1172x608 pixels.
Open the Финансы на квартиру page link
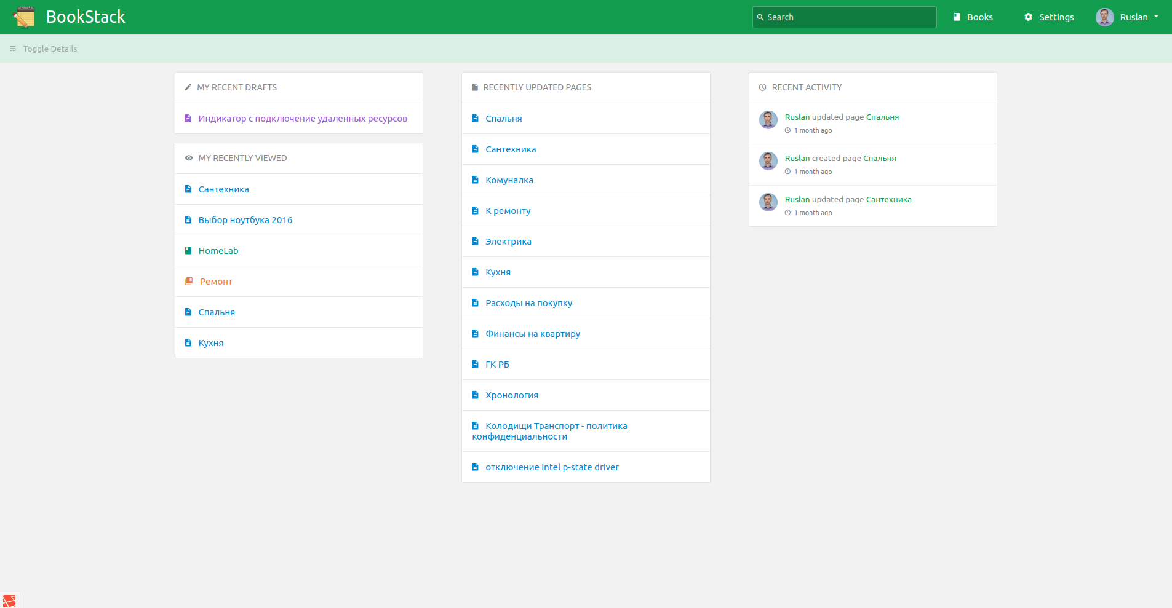[x=532, y=334]
